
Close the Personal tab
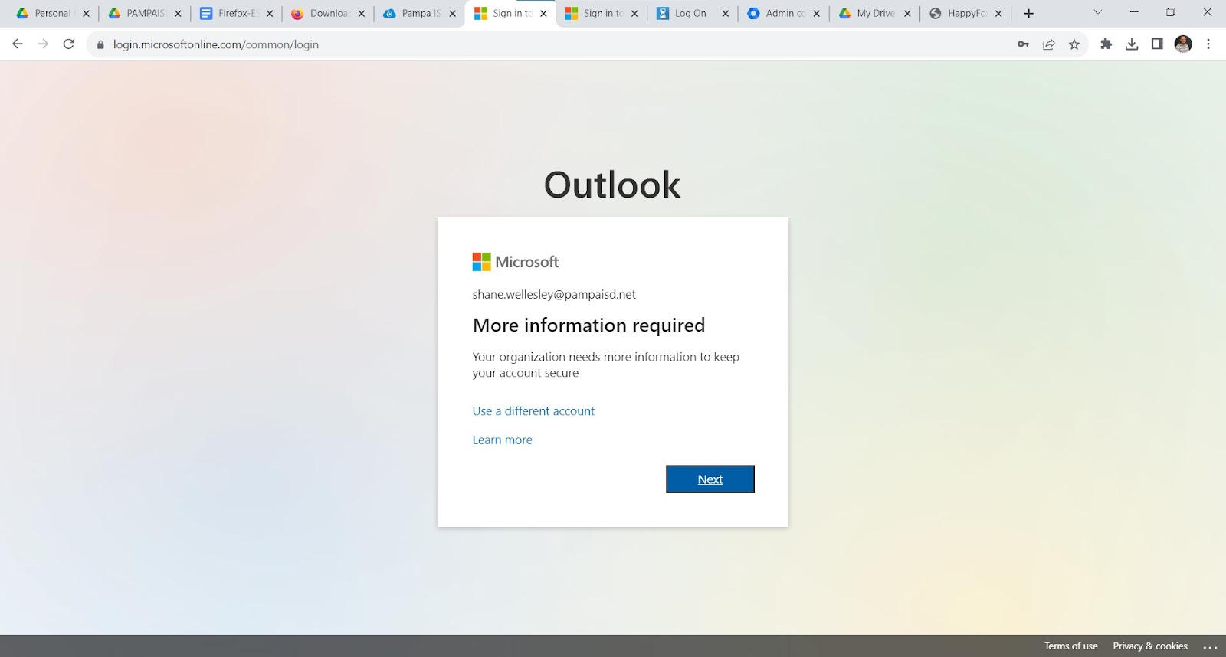point(86,13)
